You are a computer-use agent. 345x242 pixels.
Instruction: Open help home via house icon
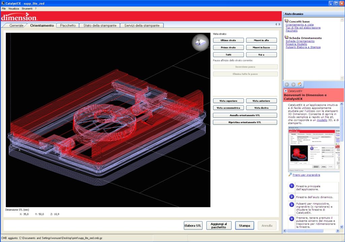tap(300, 84)
